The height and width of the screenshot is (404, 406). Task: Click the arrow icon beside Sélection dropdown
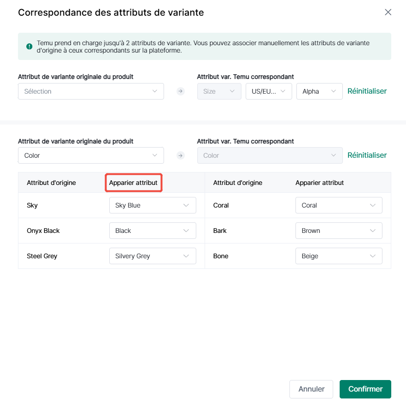click(x=181, y=91)
